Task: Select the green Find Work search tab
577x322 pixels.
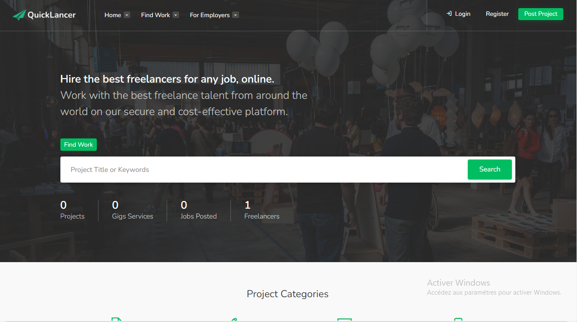Action: pos(78,145)
